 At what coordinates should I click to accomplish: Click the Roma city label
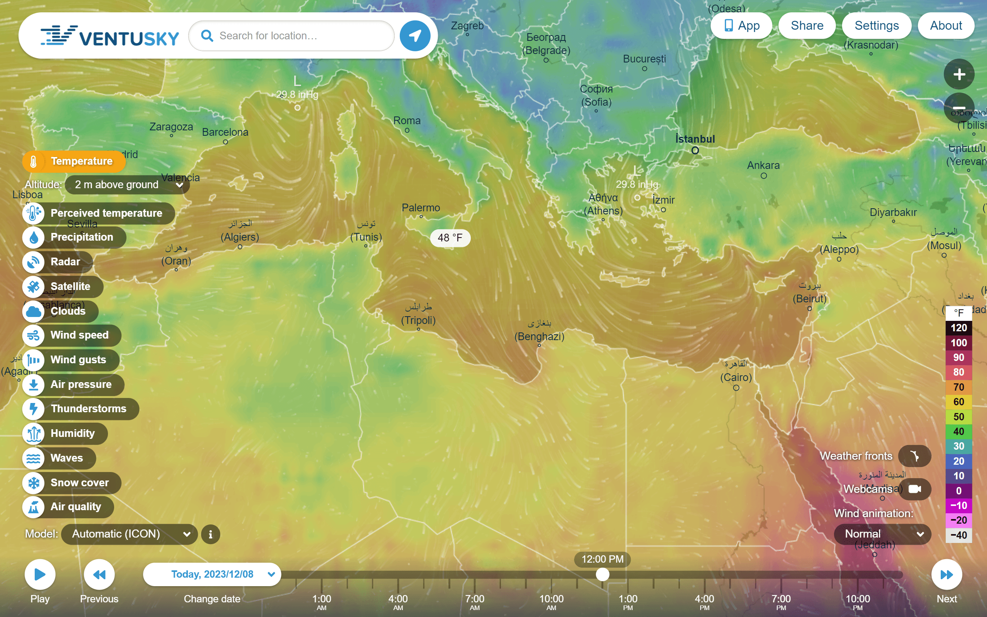click(407, 120)
